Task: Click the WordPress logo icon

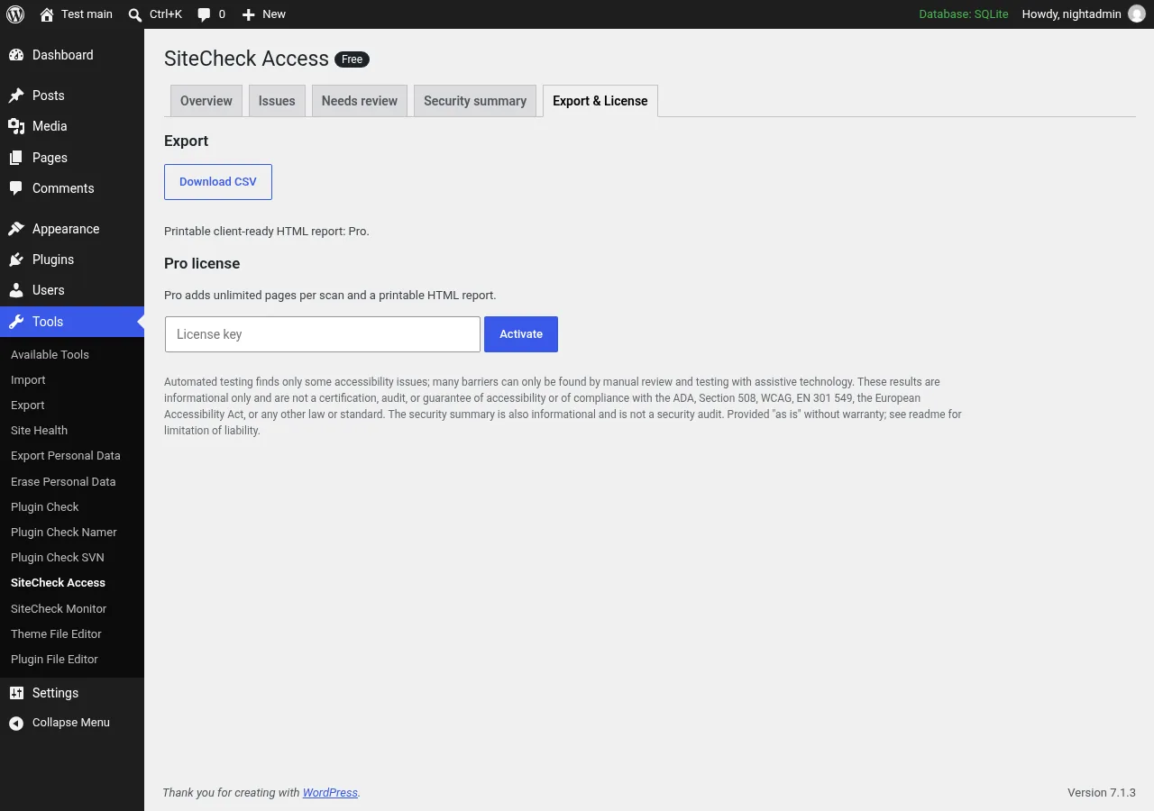Action: click(15, 14)
